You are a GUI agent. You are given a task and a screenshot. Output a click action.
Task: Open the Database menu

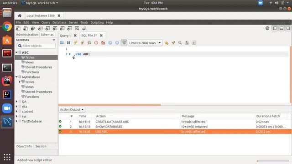(59, 22)
